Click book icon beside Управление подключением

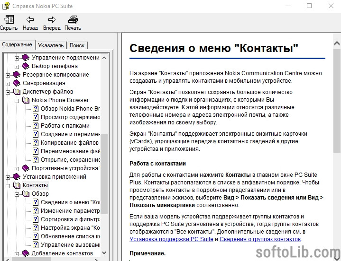(26, 58)
